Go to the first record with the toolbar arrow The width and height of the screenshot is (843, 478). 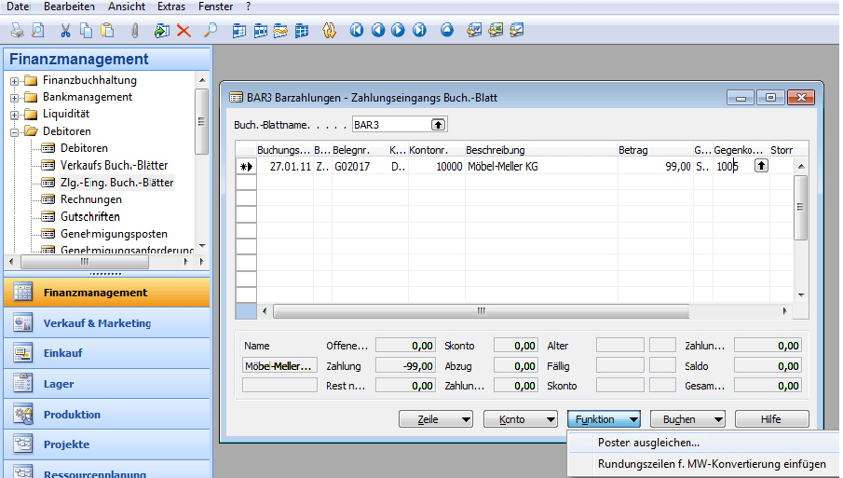coord(357,30)
